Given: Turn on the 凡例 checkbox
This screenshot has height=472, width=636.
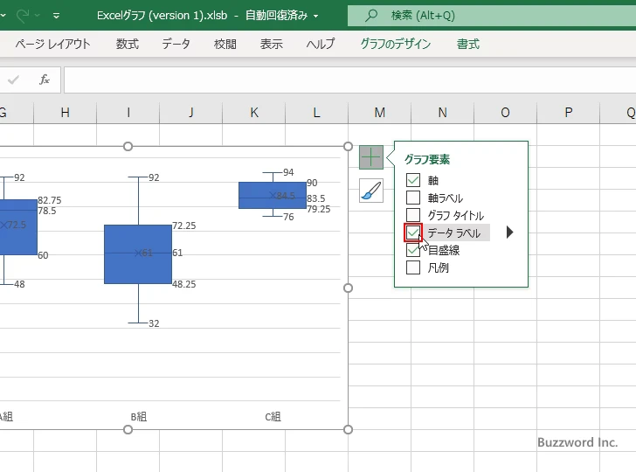Looking at the screenshot, I should (413, 267).
